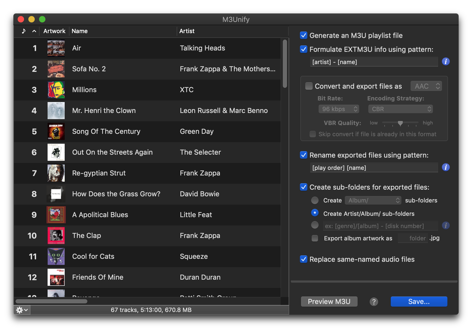This screenshot has height=328, width=472.
Task: Select A Apolitical Blues artwork
Action: 56,215
